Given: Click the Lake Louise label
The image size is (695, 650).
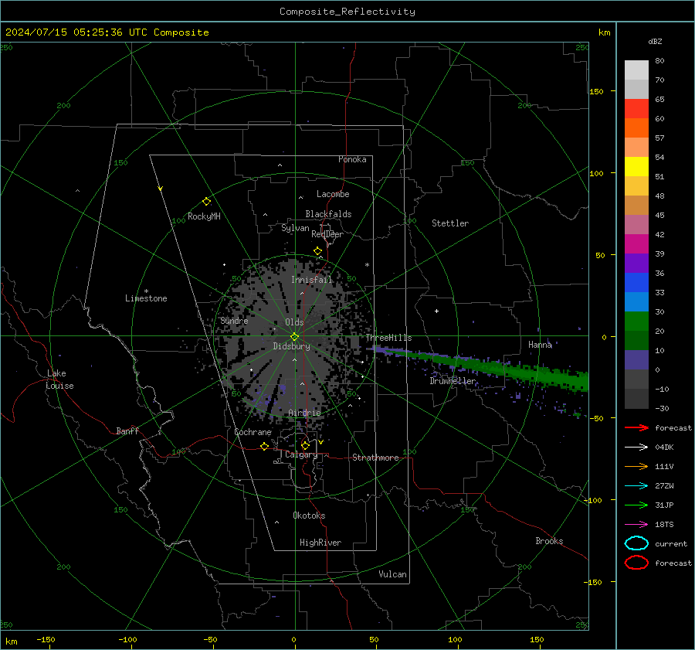Looking at the screenshot, I should point(59,379).
